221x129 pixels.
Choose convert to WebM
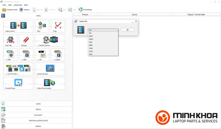click(x=58, y=55)
